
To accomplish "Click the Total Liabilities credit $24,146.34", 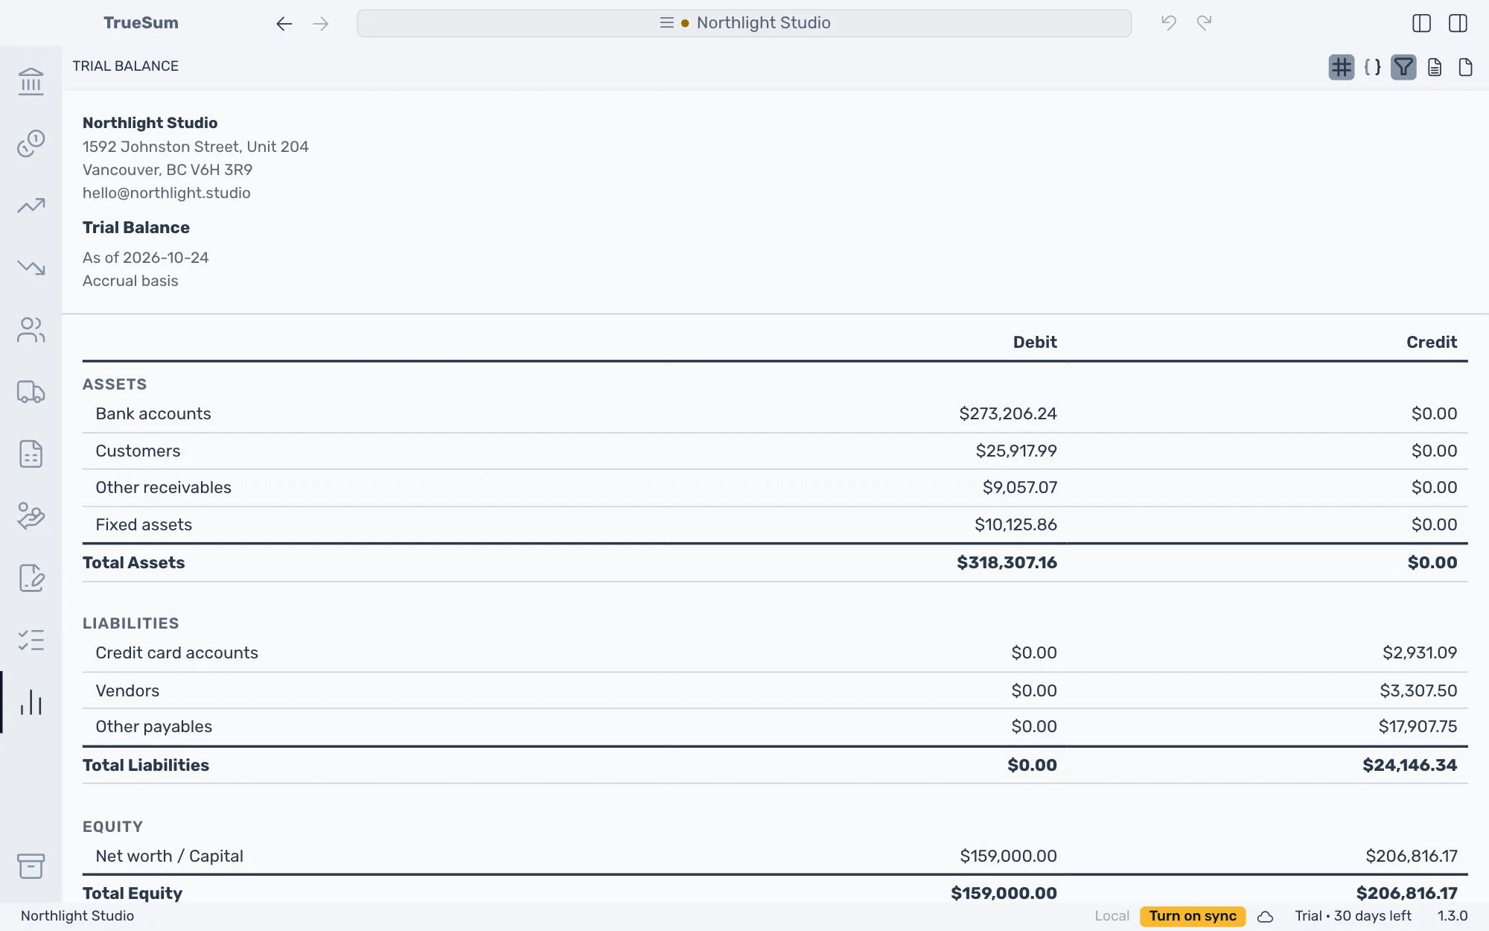I will click(x=1409, y=766).
